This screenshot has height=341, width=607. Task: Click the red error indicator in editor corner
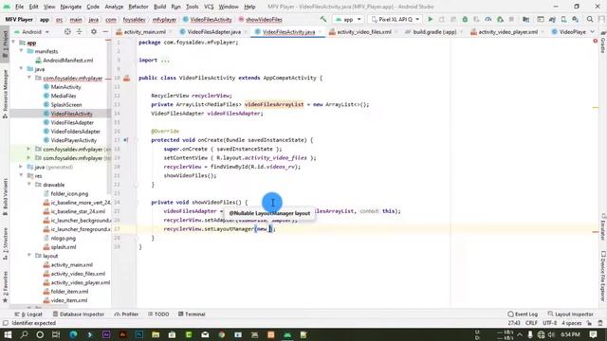click(x=596, y=41)
